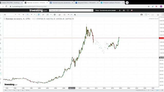Viewport: 164px width, 92px height.
Task: Click the Go to... button
Action: (x=28, y=90)
